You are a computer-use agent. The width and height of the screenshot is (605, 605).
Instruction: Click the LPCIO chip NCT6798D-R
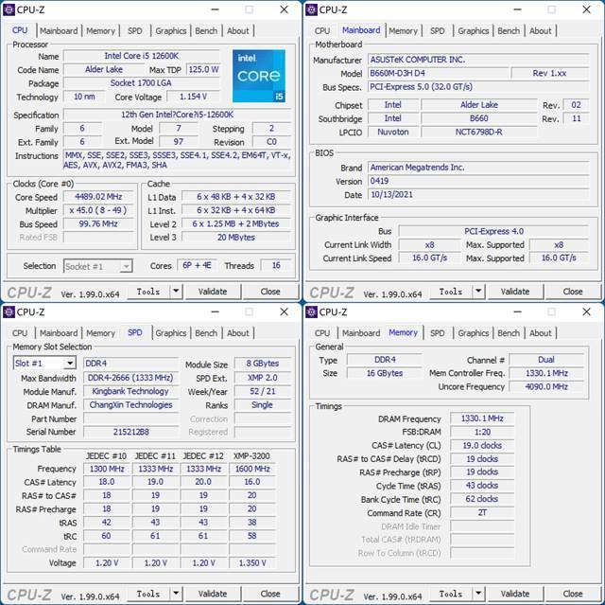tap(479, 133)
